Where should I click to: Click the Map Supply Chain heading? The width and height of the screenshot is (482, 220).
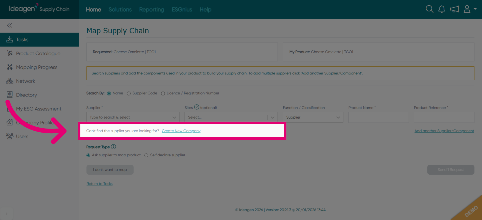coord(118,31)
